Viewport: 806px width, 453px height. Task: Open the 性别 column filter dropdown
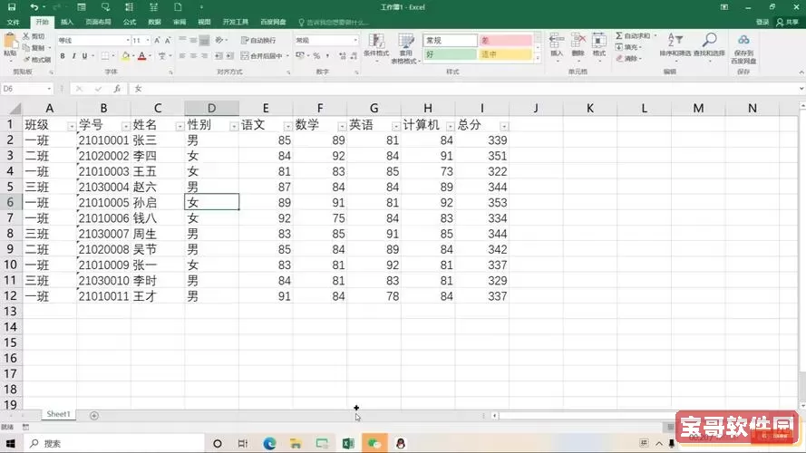coord(233,126)
